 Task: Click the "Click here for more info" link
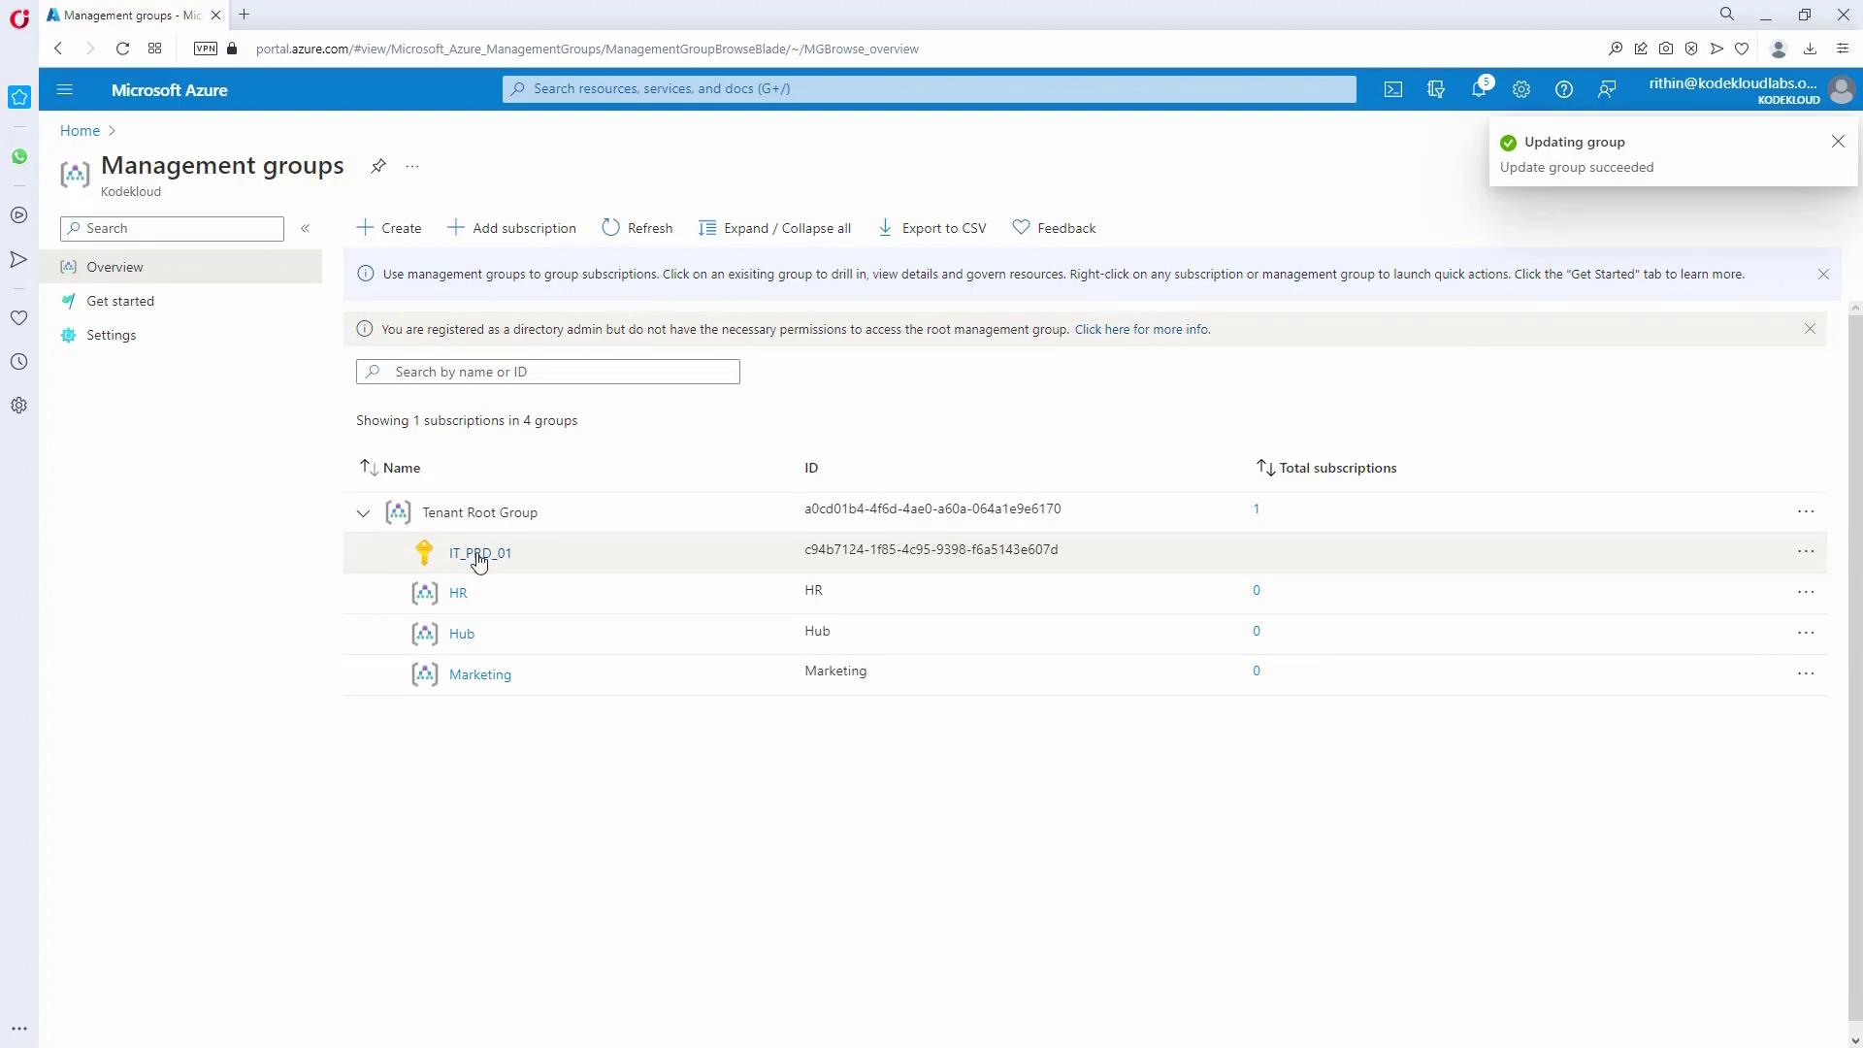coord(1142,329)
